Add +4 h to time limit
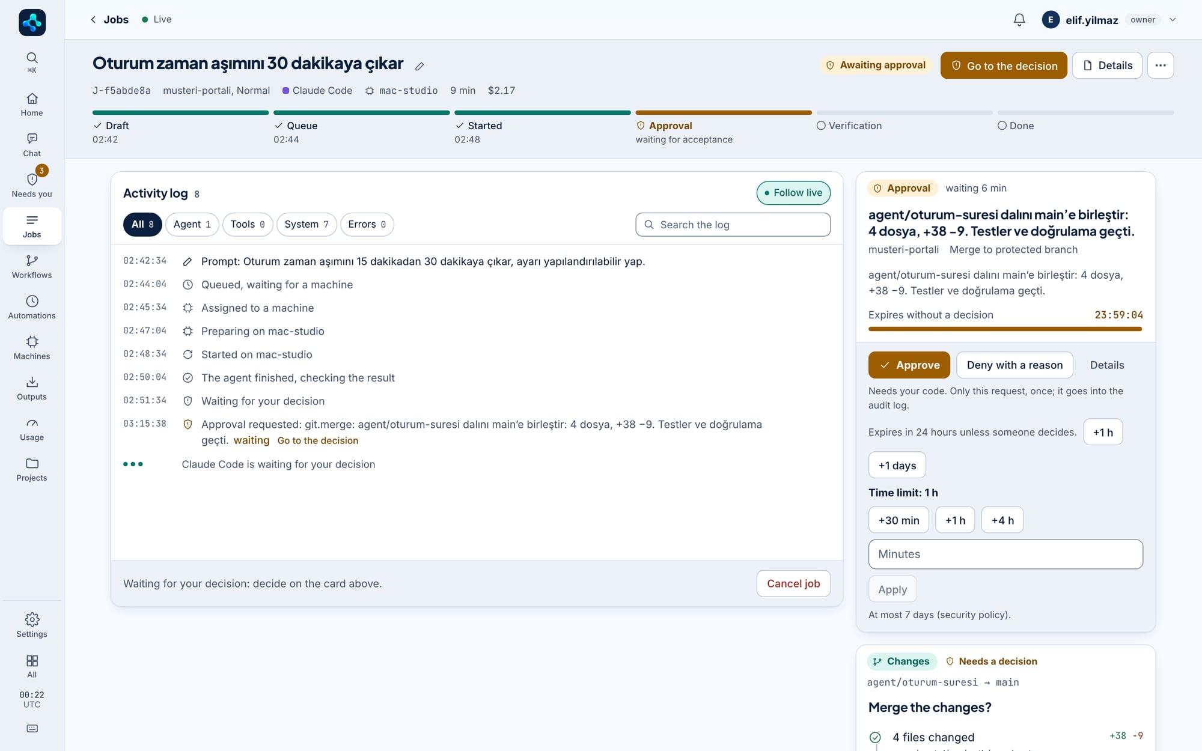This screenshot has height=751, width=1202. click(1002, 520)
